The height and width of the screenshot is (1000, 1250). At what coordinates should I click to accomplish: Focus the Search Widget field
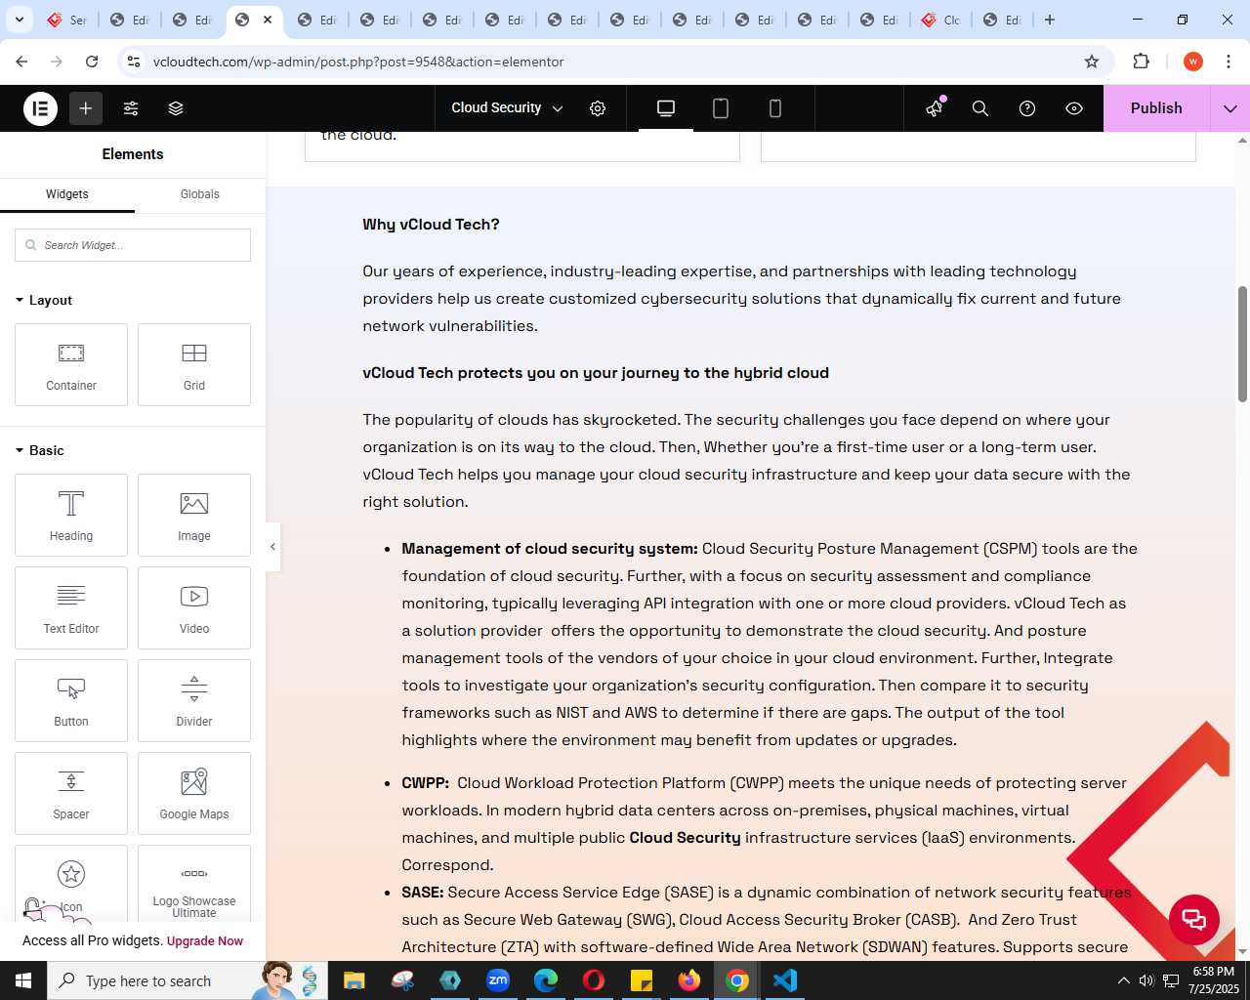pos(133,245)
